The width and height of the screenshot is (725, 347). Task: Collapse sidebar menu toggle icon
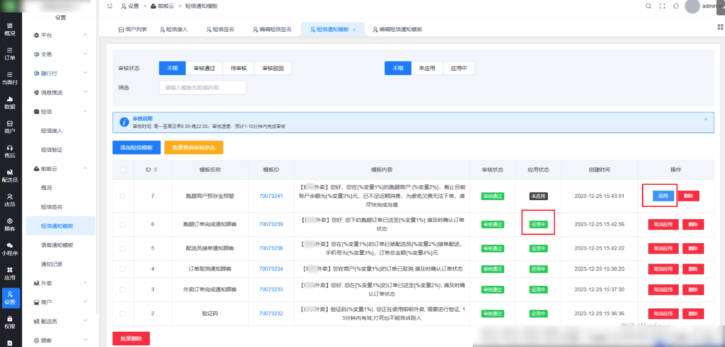tap(110, 6)
